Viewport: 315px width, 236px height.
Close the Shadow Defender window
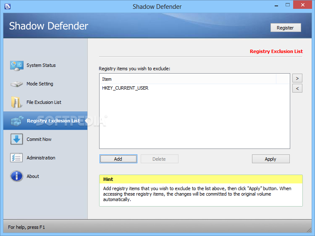[302, 5]
